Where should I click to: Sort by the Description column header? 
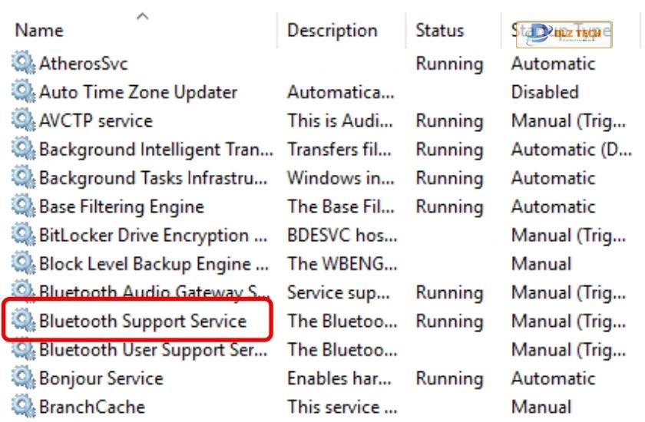332,31
